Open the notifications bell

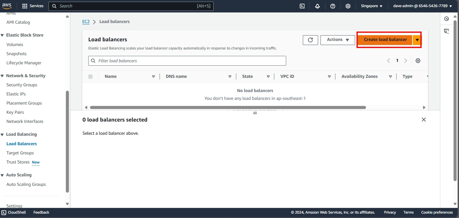click(317, 6)
